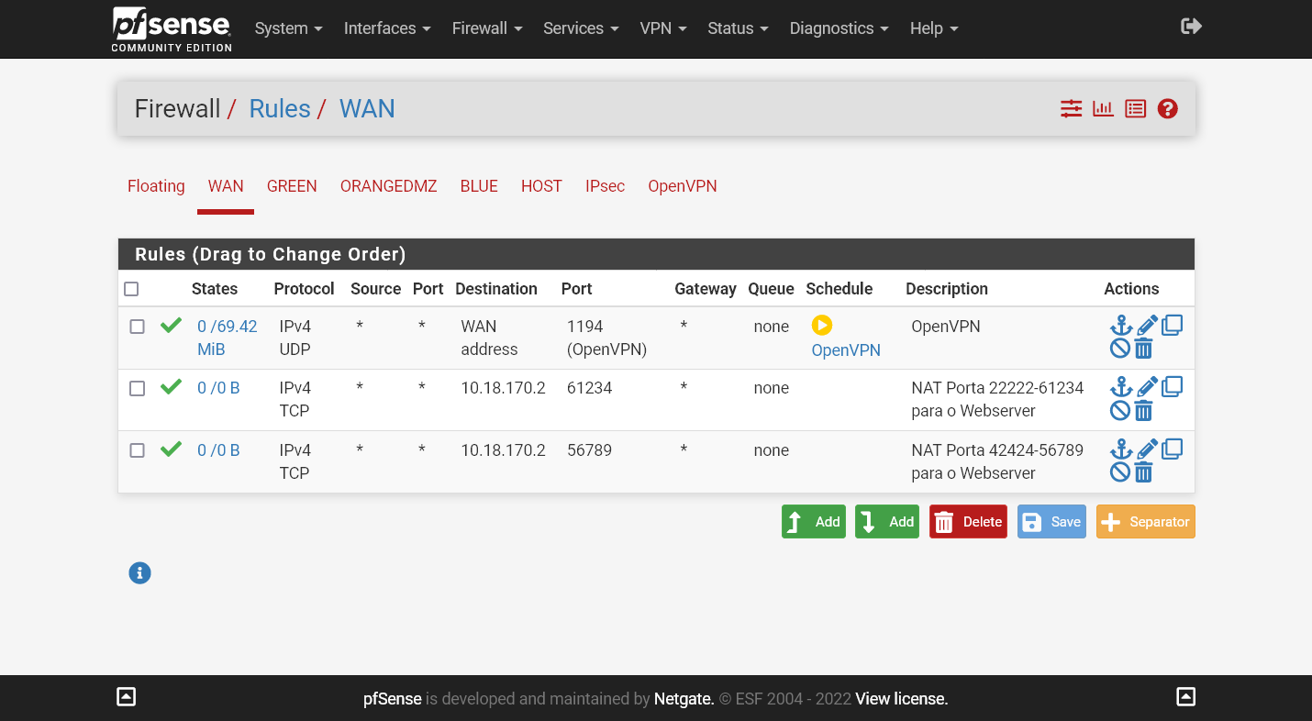Viewport: 1312px width, 721px height.
Task: Open the help question mark icon
Action: [x=1167, y=109]
